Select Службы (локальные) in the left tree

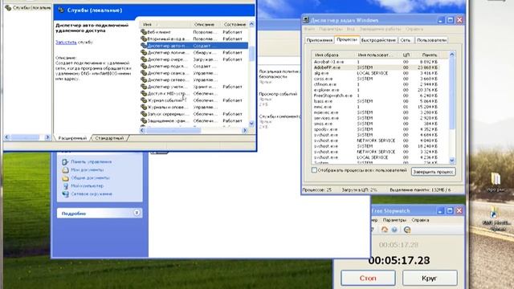(28, 7)
